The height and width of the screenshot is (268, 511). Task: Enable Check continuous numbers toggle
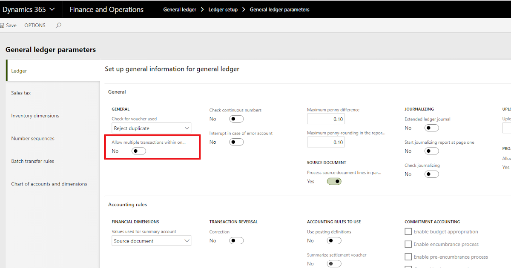pos(236,119)
